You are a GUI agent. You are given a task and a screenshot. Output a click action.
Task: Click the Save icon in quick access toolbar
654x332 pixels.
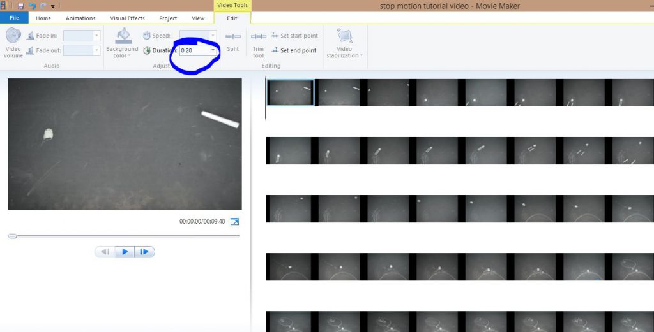(x=21, y=6)
